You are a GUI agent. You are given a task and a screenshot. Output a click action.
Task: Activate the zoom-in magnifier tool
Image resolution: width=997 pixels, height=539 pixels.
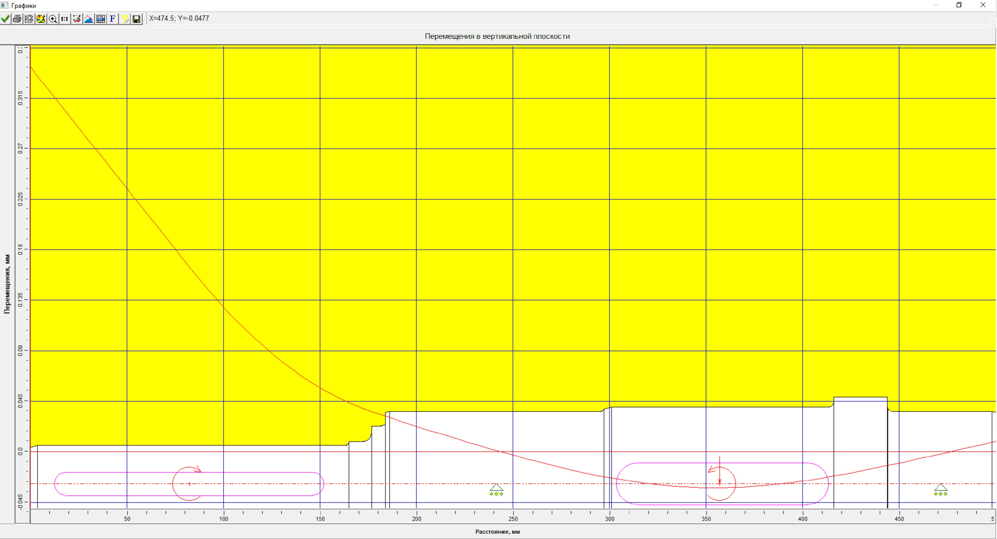[x=53, y=19]
